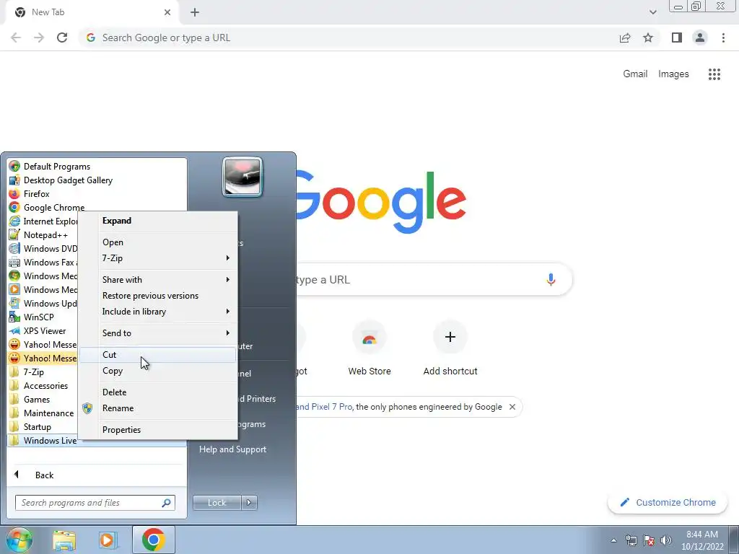Viewport: 739px width, 554px height.
Task: Click the user account picture in Start menu
Action: pos(242,177)
